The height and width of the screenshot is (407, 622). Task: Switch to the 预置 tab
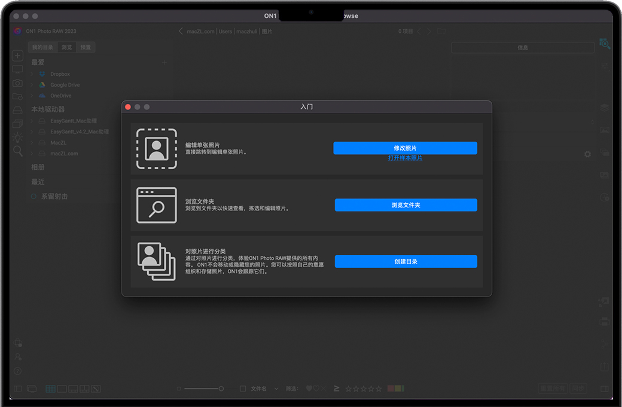pos(86,47)
